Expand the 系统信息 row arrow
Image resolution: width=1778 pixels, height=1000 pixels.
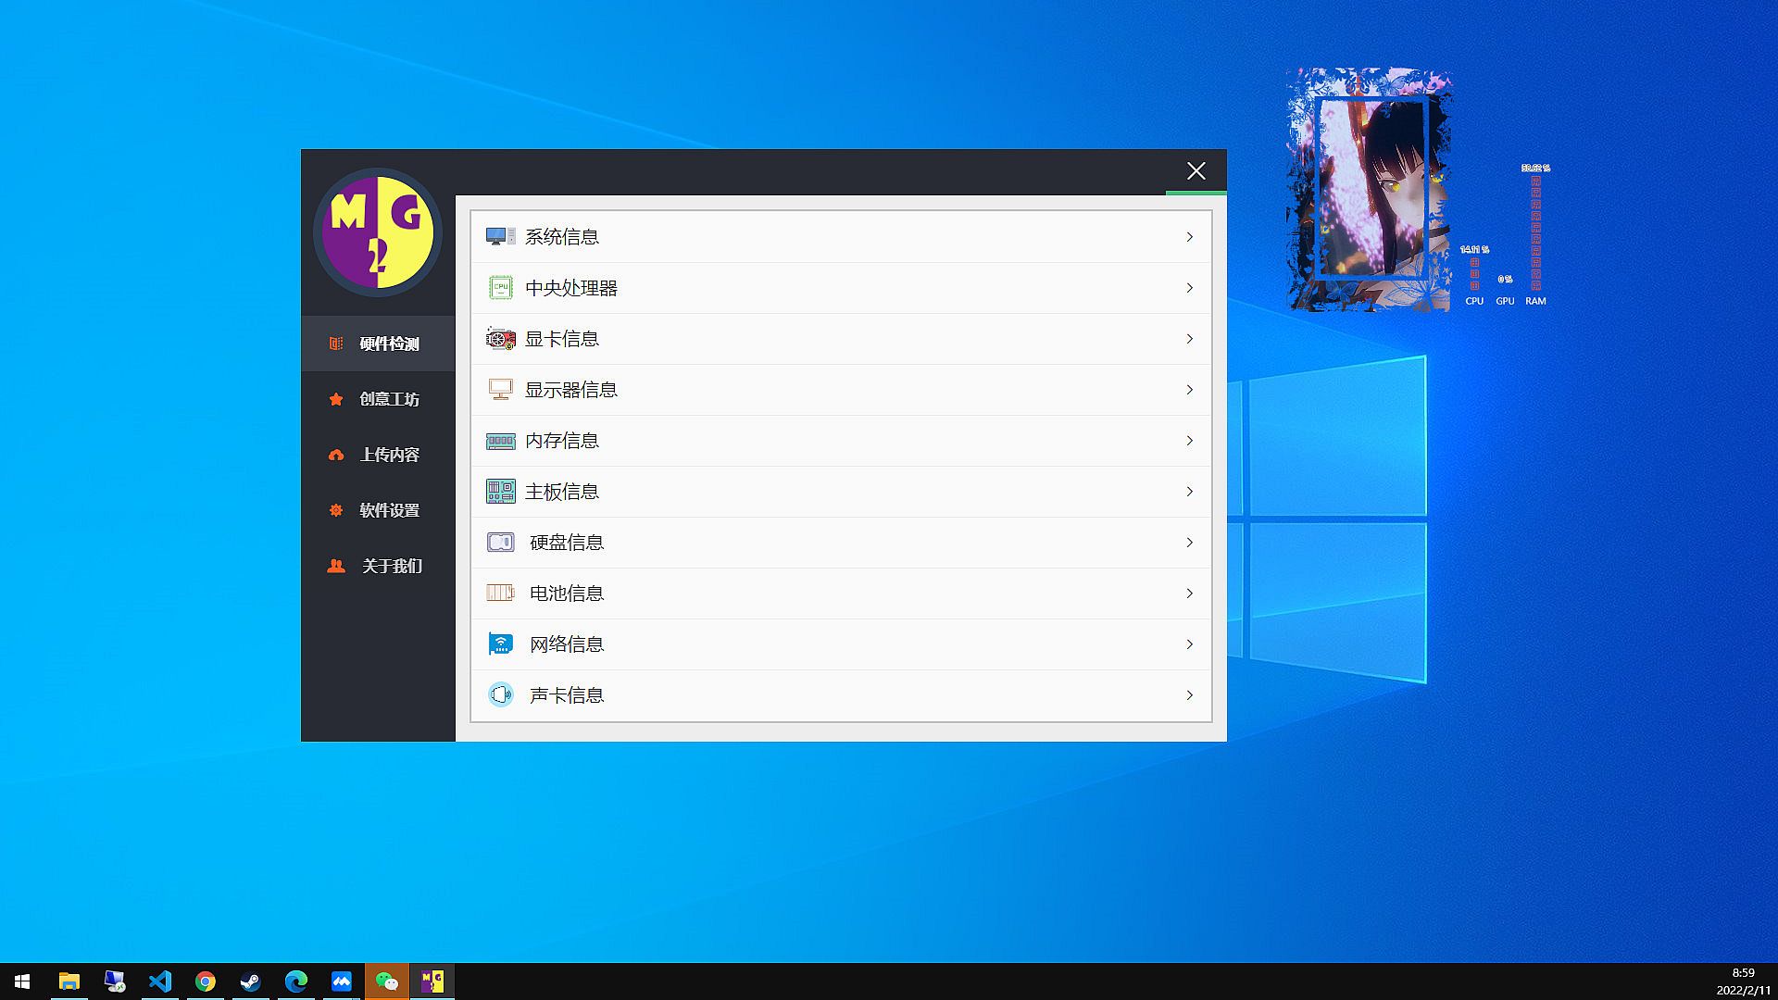pyautogui.click(x=1189, y=237)
